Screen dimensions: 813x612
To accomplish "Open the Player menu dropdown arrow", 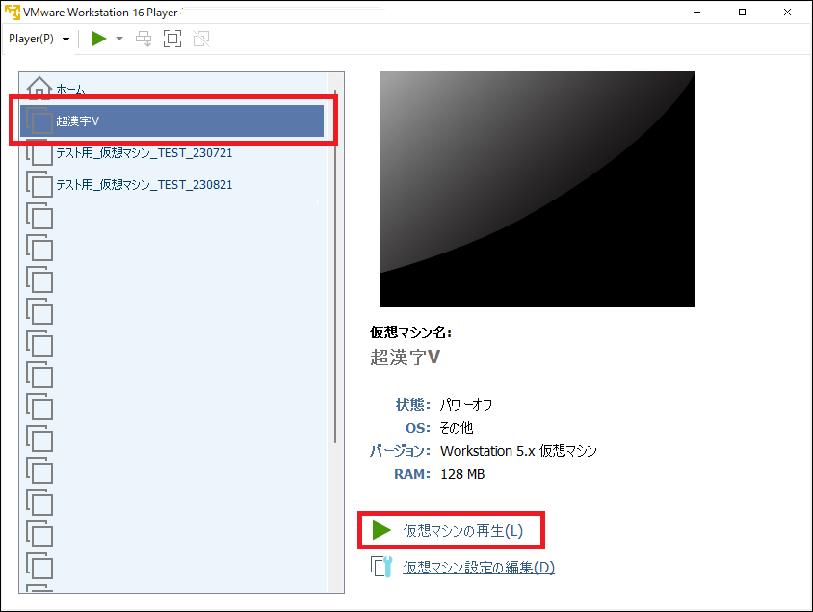I will click(x=65, y=39).
